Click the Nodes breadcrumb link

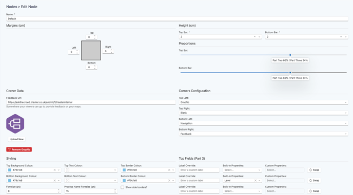pyautogui.click(x=11, y=7)
